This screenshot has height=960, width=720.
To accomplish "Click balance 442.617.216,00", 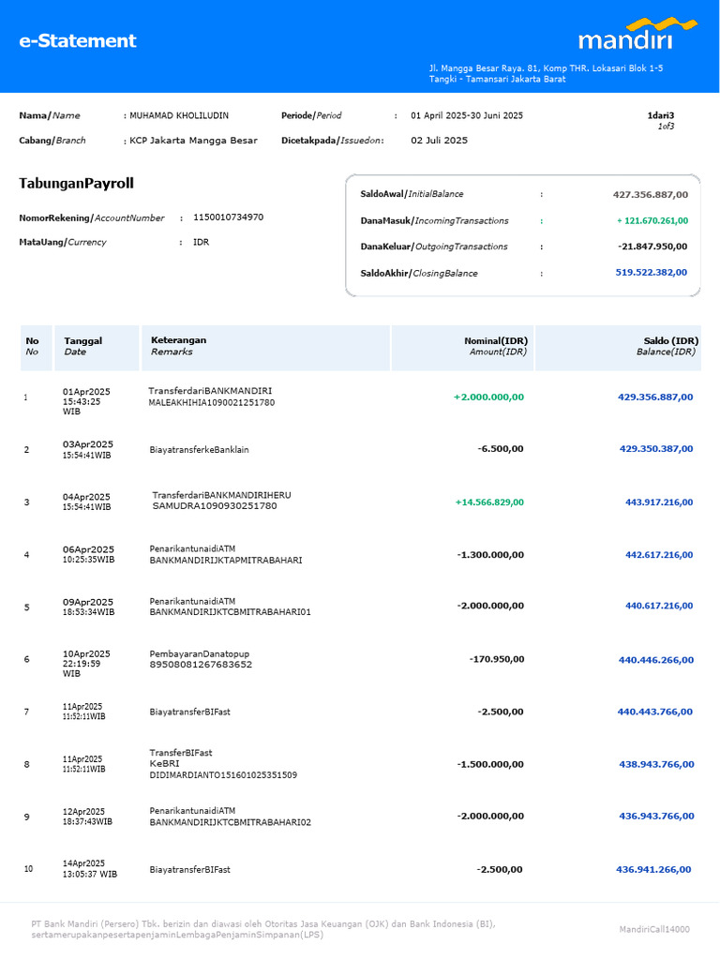I will (x=659, y=555).
